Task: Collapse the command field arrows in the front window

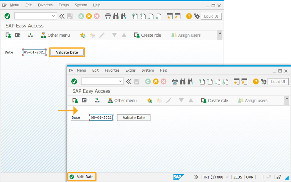Action: pos(129,81)
